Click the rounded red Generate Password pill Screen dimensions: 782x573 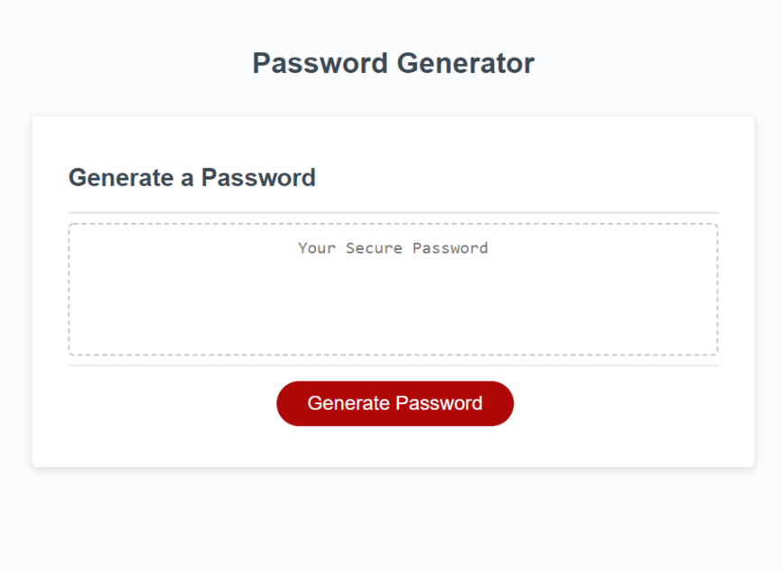[x=395, y=403]
